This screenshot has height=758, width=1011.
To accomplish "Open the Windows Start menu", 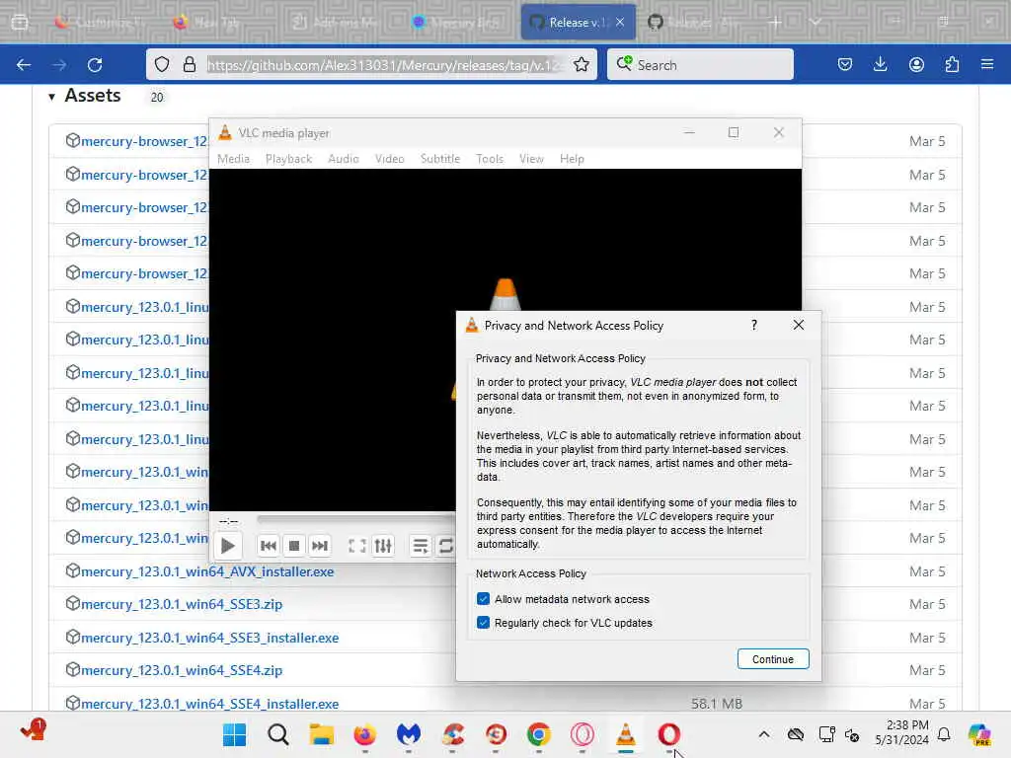I will click(x=234, y=734).
